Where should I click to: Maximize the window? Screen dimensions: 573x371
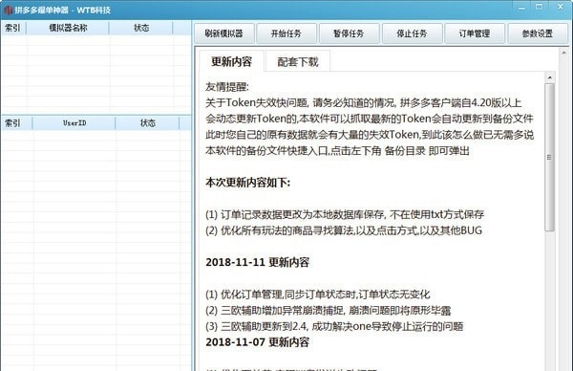pos(539,8)
